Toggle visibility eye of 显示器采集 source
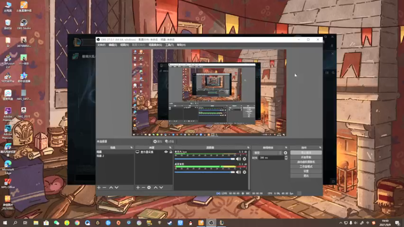Viewport: 404px width, 227px height. click(166, 152)
